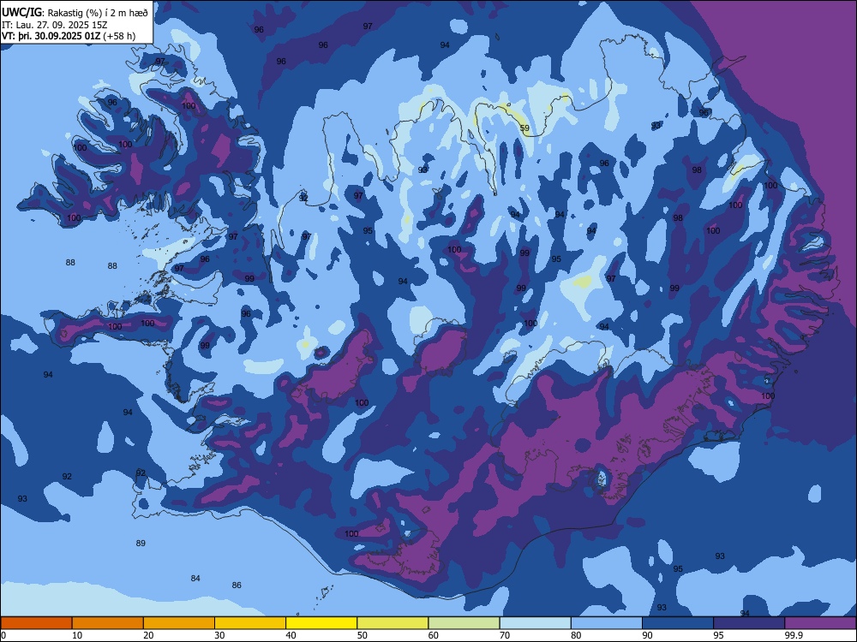Pick the pale yellow 50–60 legend swatch
Image resolution: width=857 pixels, height=642 pixels.
393,623
